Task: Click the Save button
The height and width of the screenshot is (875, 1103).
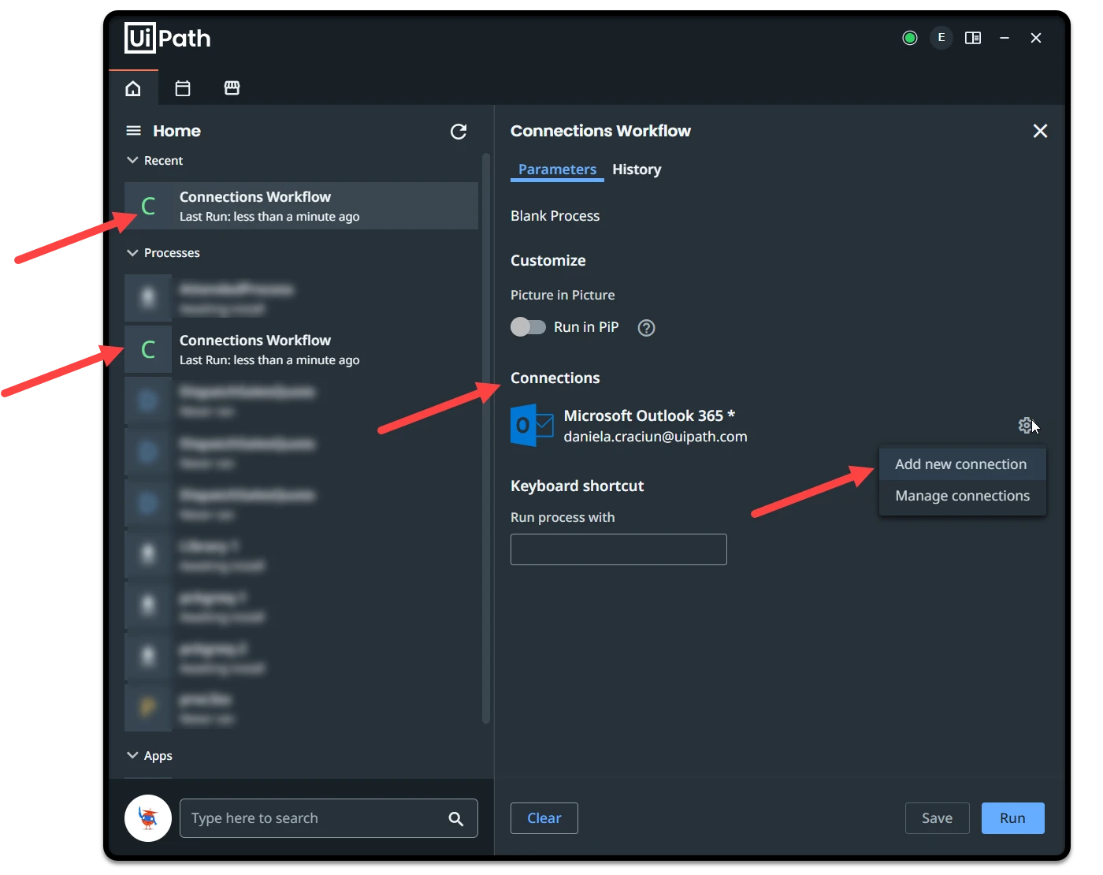Action: [937, 818]
